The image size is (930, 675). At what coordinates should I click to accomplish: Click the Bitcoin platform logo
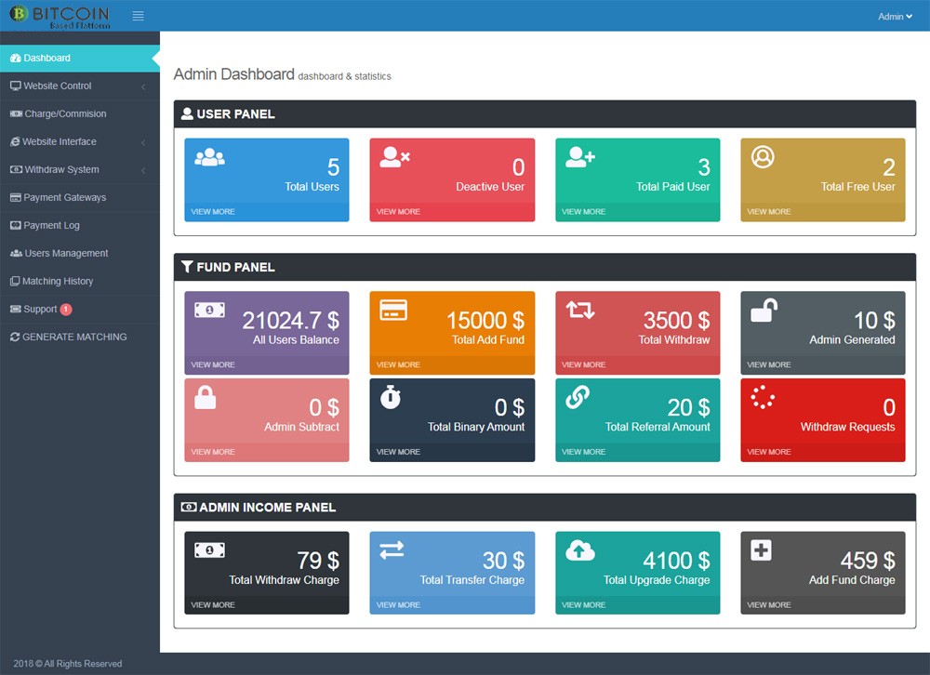pyautogui.click(x=60, y=16)
